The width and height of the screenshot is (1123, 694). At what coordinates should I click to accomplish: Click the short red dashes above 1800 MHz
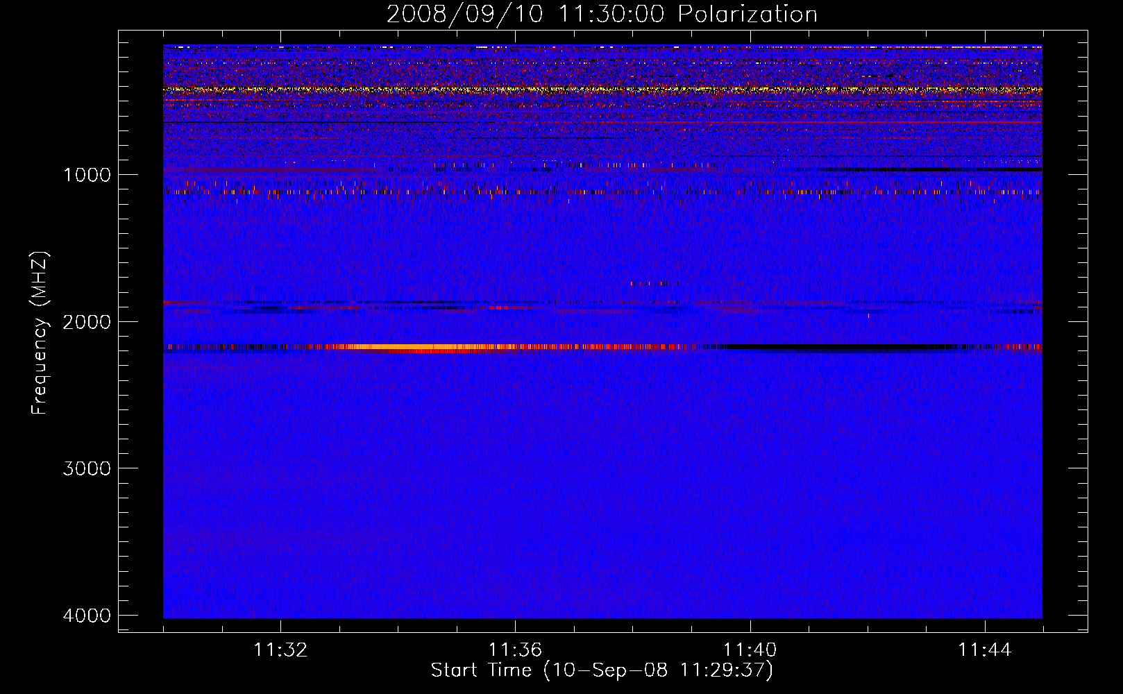pos(654,283)
